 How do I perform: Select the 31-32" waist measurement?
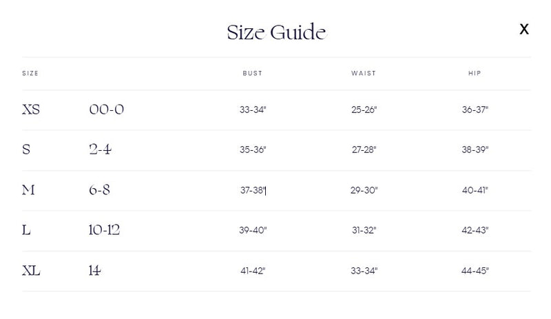(x=364, y=230)
